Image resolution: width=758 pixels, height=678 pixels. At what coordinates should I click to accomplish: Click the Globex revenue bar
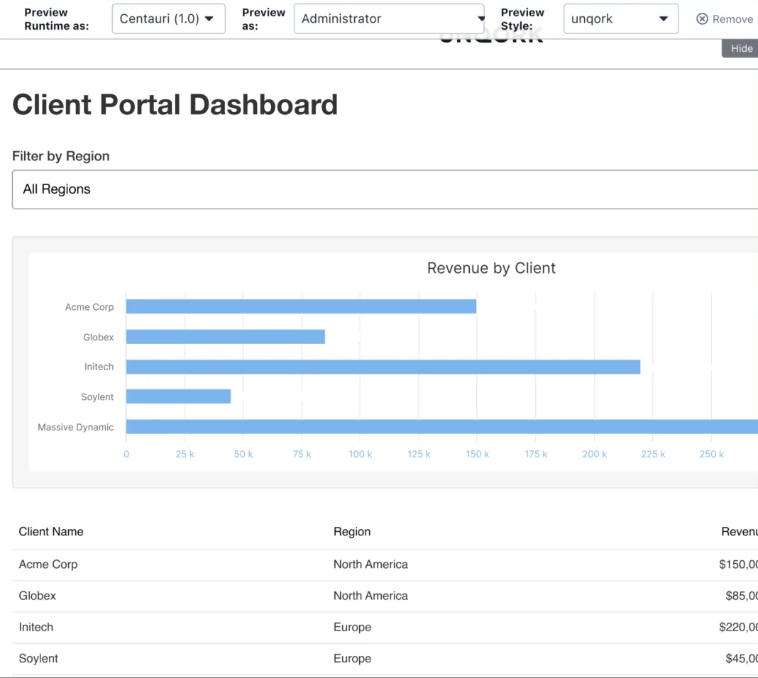[225, 337]
